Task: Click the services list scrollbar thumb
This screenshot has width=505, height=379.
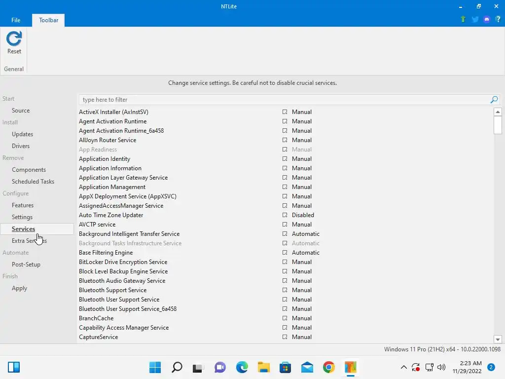Action: click(x=498, y=125)
